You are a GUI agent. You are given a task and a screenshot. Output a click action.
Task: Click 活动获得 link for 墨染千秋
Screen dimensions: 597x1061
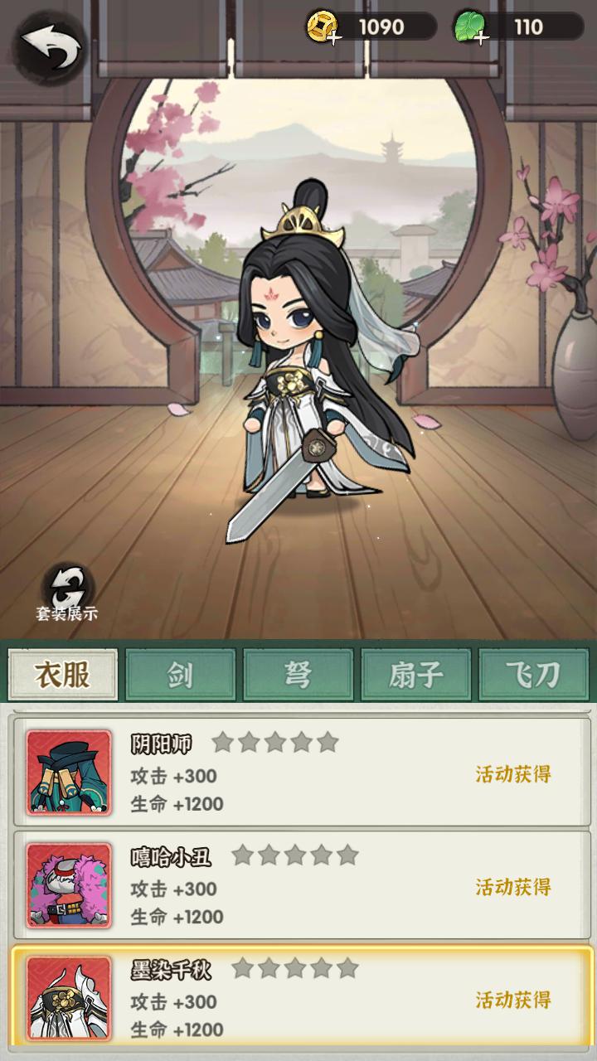pos(513,1000)
